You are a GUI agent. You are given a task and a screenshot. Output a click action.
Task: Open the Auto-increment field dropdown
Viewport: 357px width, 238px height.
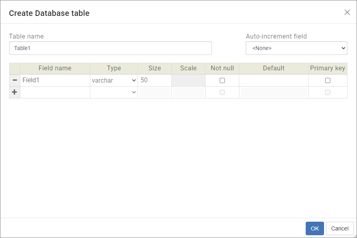(296, 48)
